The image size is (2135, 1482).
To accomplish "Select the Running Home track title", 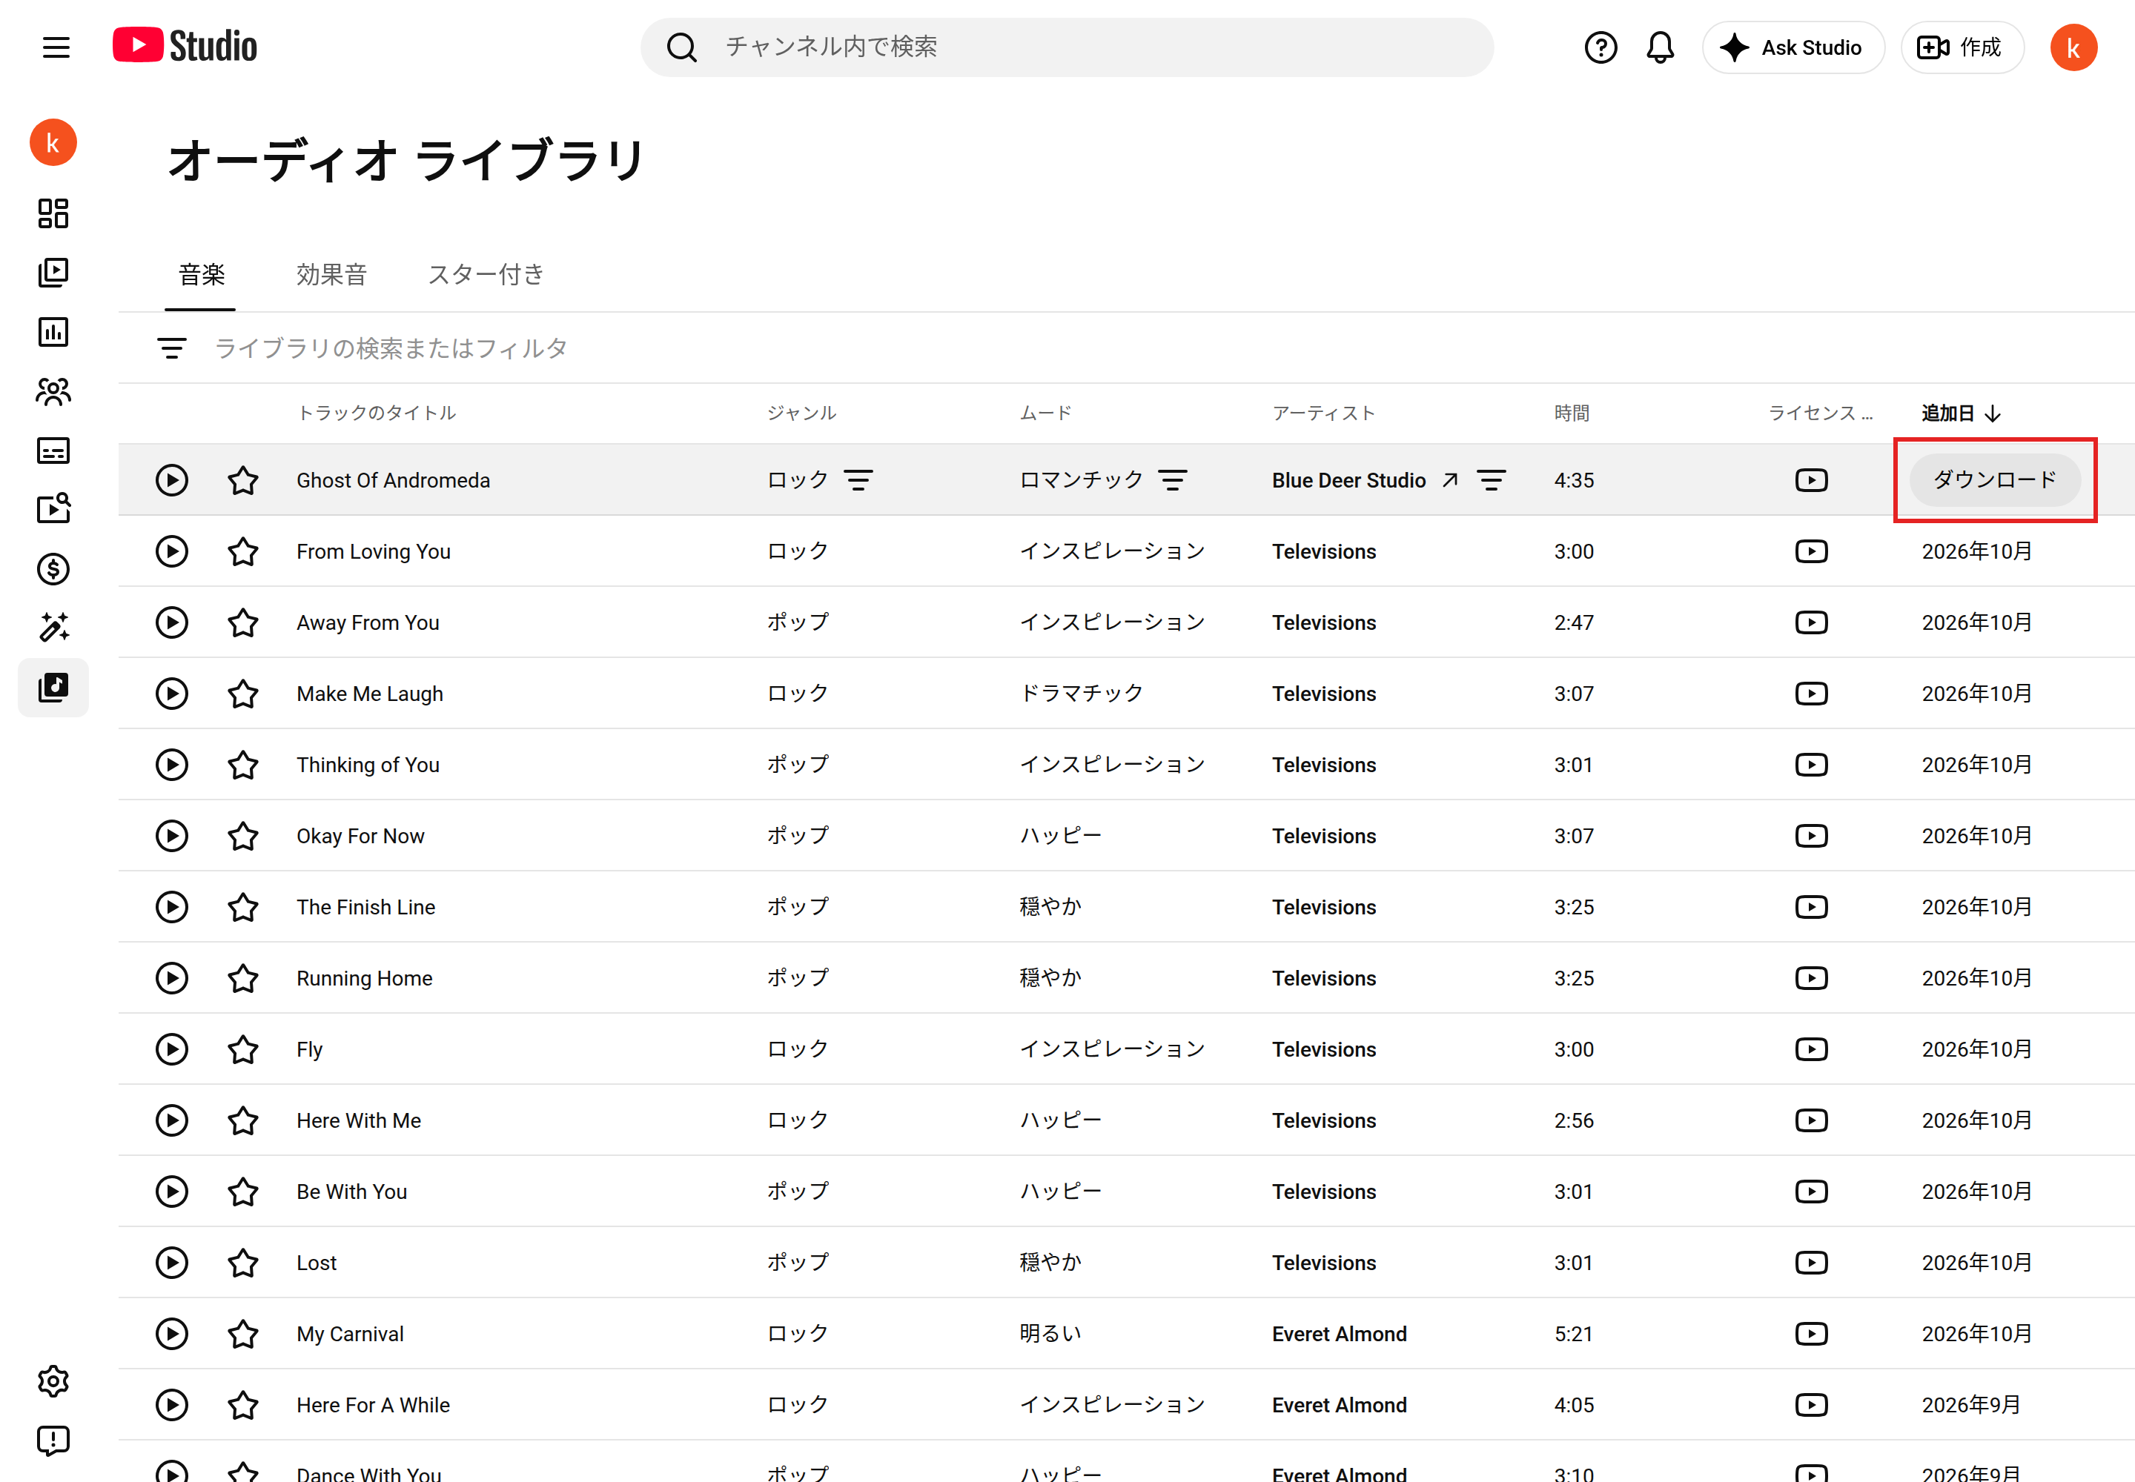I will (x=364, y=978).
